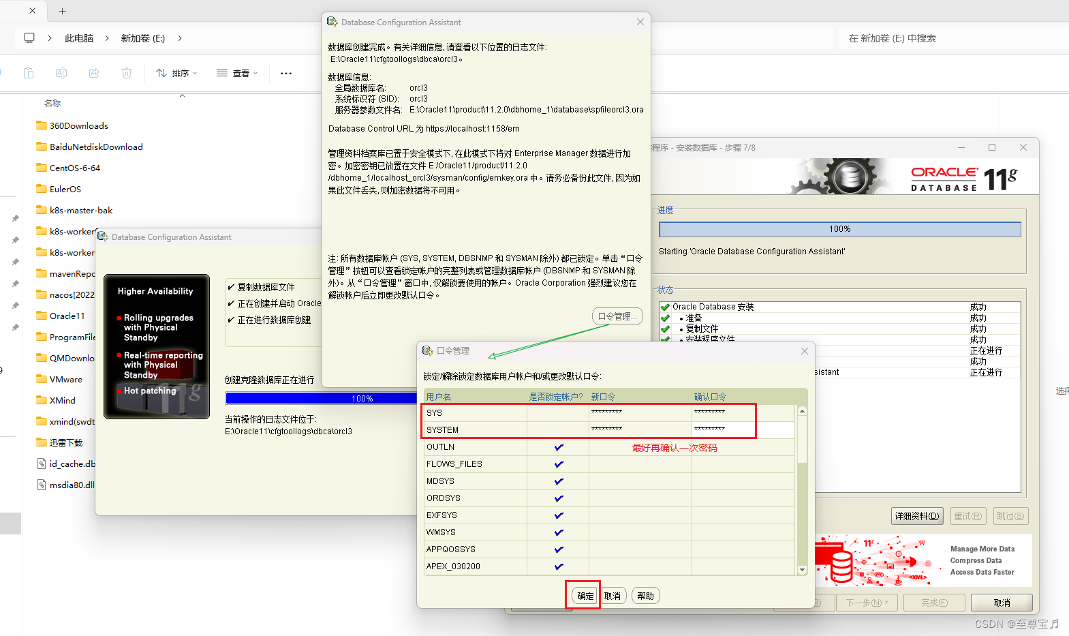This screenshot has width=1069, height=636.
Task: Toggle lock checkbox for OUTLN account
Action: click(559, 447)
